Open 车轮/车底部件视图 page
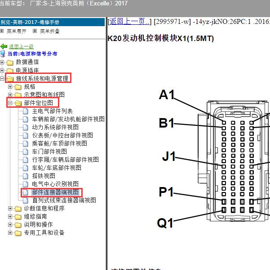270x270 pixels. (x=57, y=168)
